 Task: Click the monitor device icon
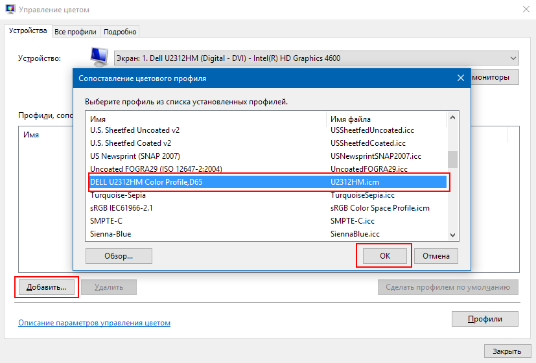coord(99,58)
